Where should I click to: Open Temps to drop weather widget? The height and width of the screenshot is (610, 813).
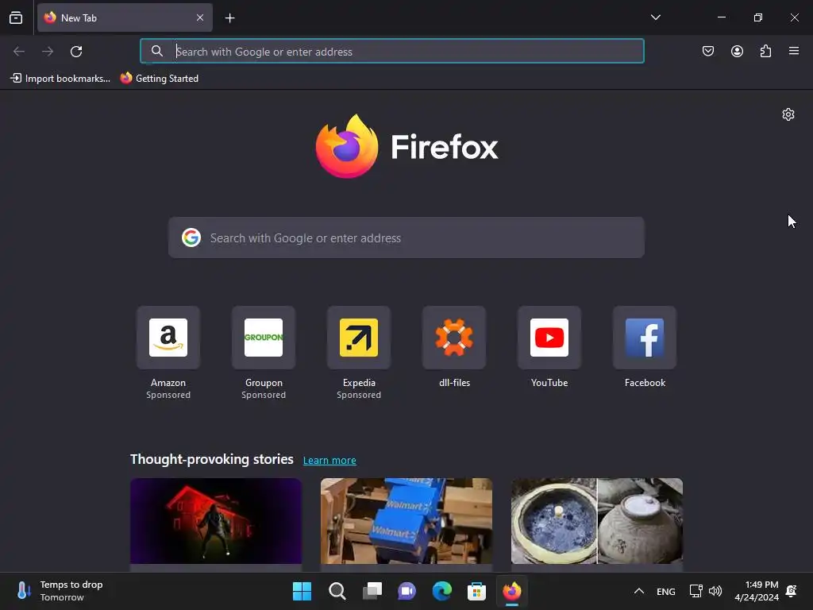point(60,591)
